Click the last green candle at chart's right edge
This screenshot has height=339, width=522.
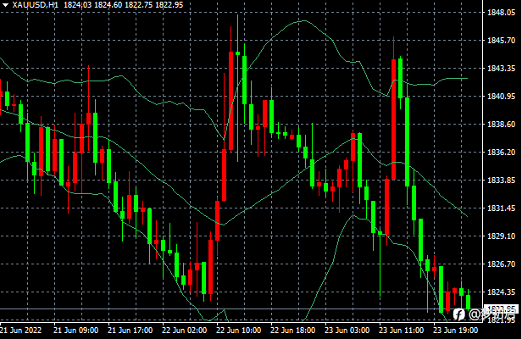point(468,302)
